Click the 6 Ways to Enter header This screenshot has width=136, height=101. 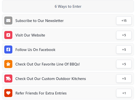tap(68, 6)
